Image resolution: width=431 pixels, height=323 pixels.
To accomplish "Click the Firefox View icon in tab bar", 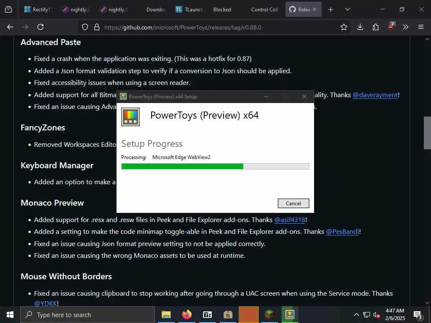I will [x=8, y=10].
